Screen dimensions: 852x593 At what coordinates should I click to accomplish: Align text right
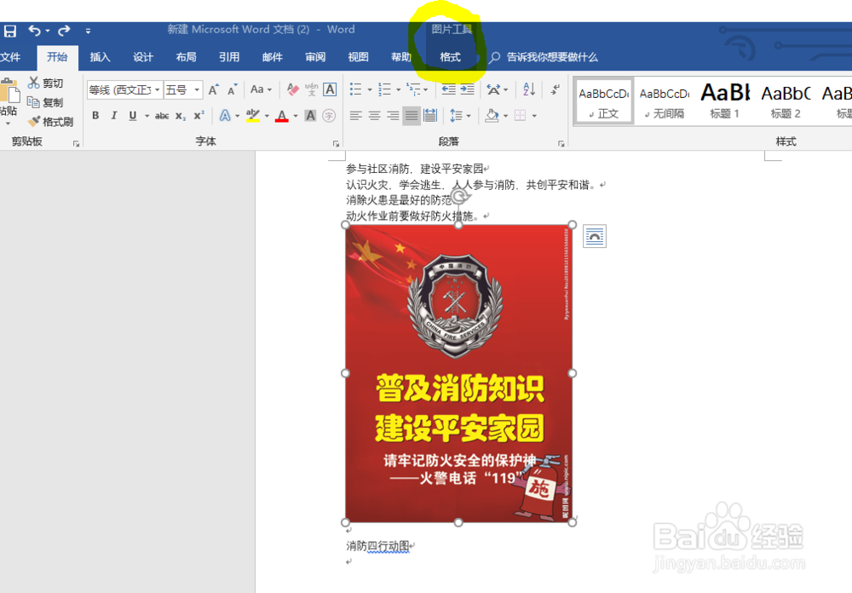click(x=393, y=116)
